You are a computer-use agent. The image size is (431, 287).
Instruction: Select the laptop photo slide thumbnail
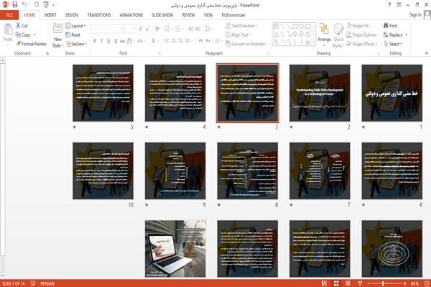tap(175, 248)
